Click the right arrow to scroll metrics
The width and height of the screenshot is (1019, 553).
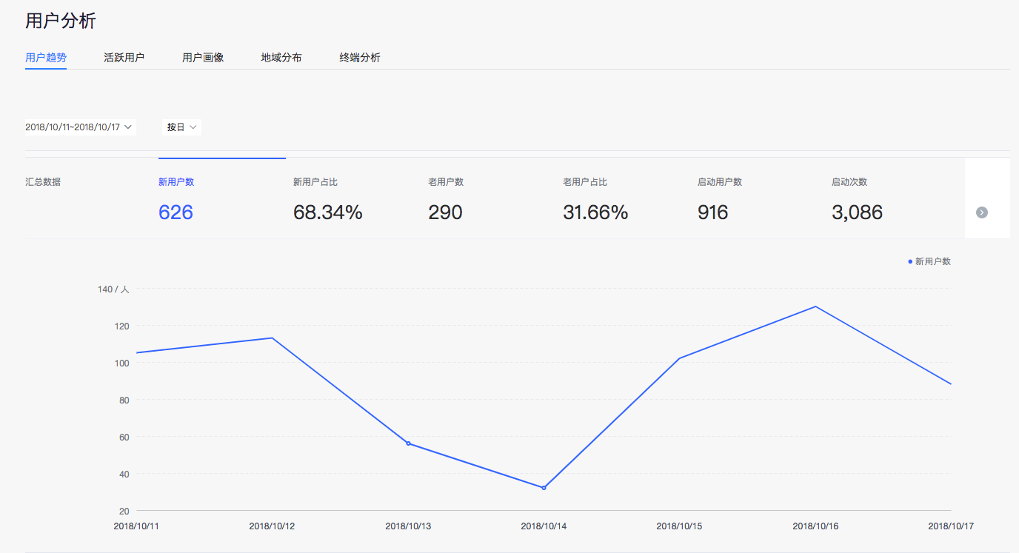[981, 212]
